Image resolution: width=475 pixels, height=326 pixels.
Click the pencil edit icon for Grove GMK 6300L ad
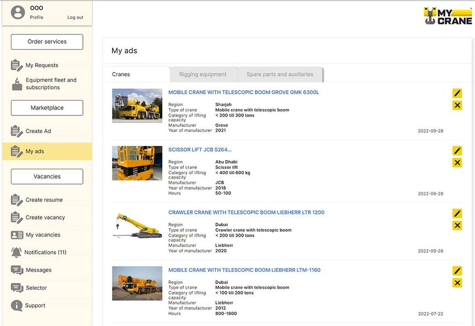pos(457,93)
